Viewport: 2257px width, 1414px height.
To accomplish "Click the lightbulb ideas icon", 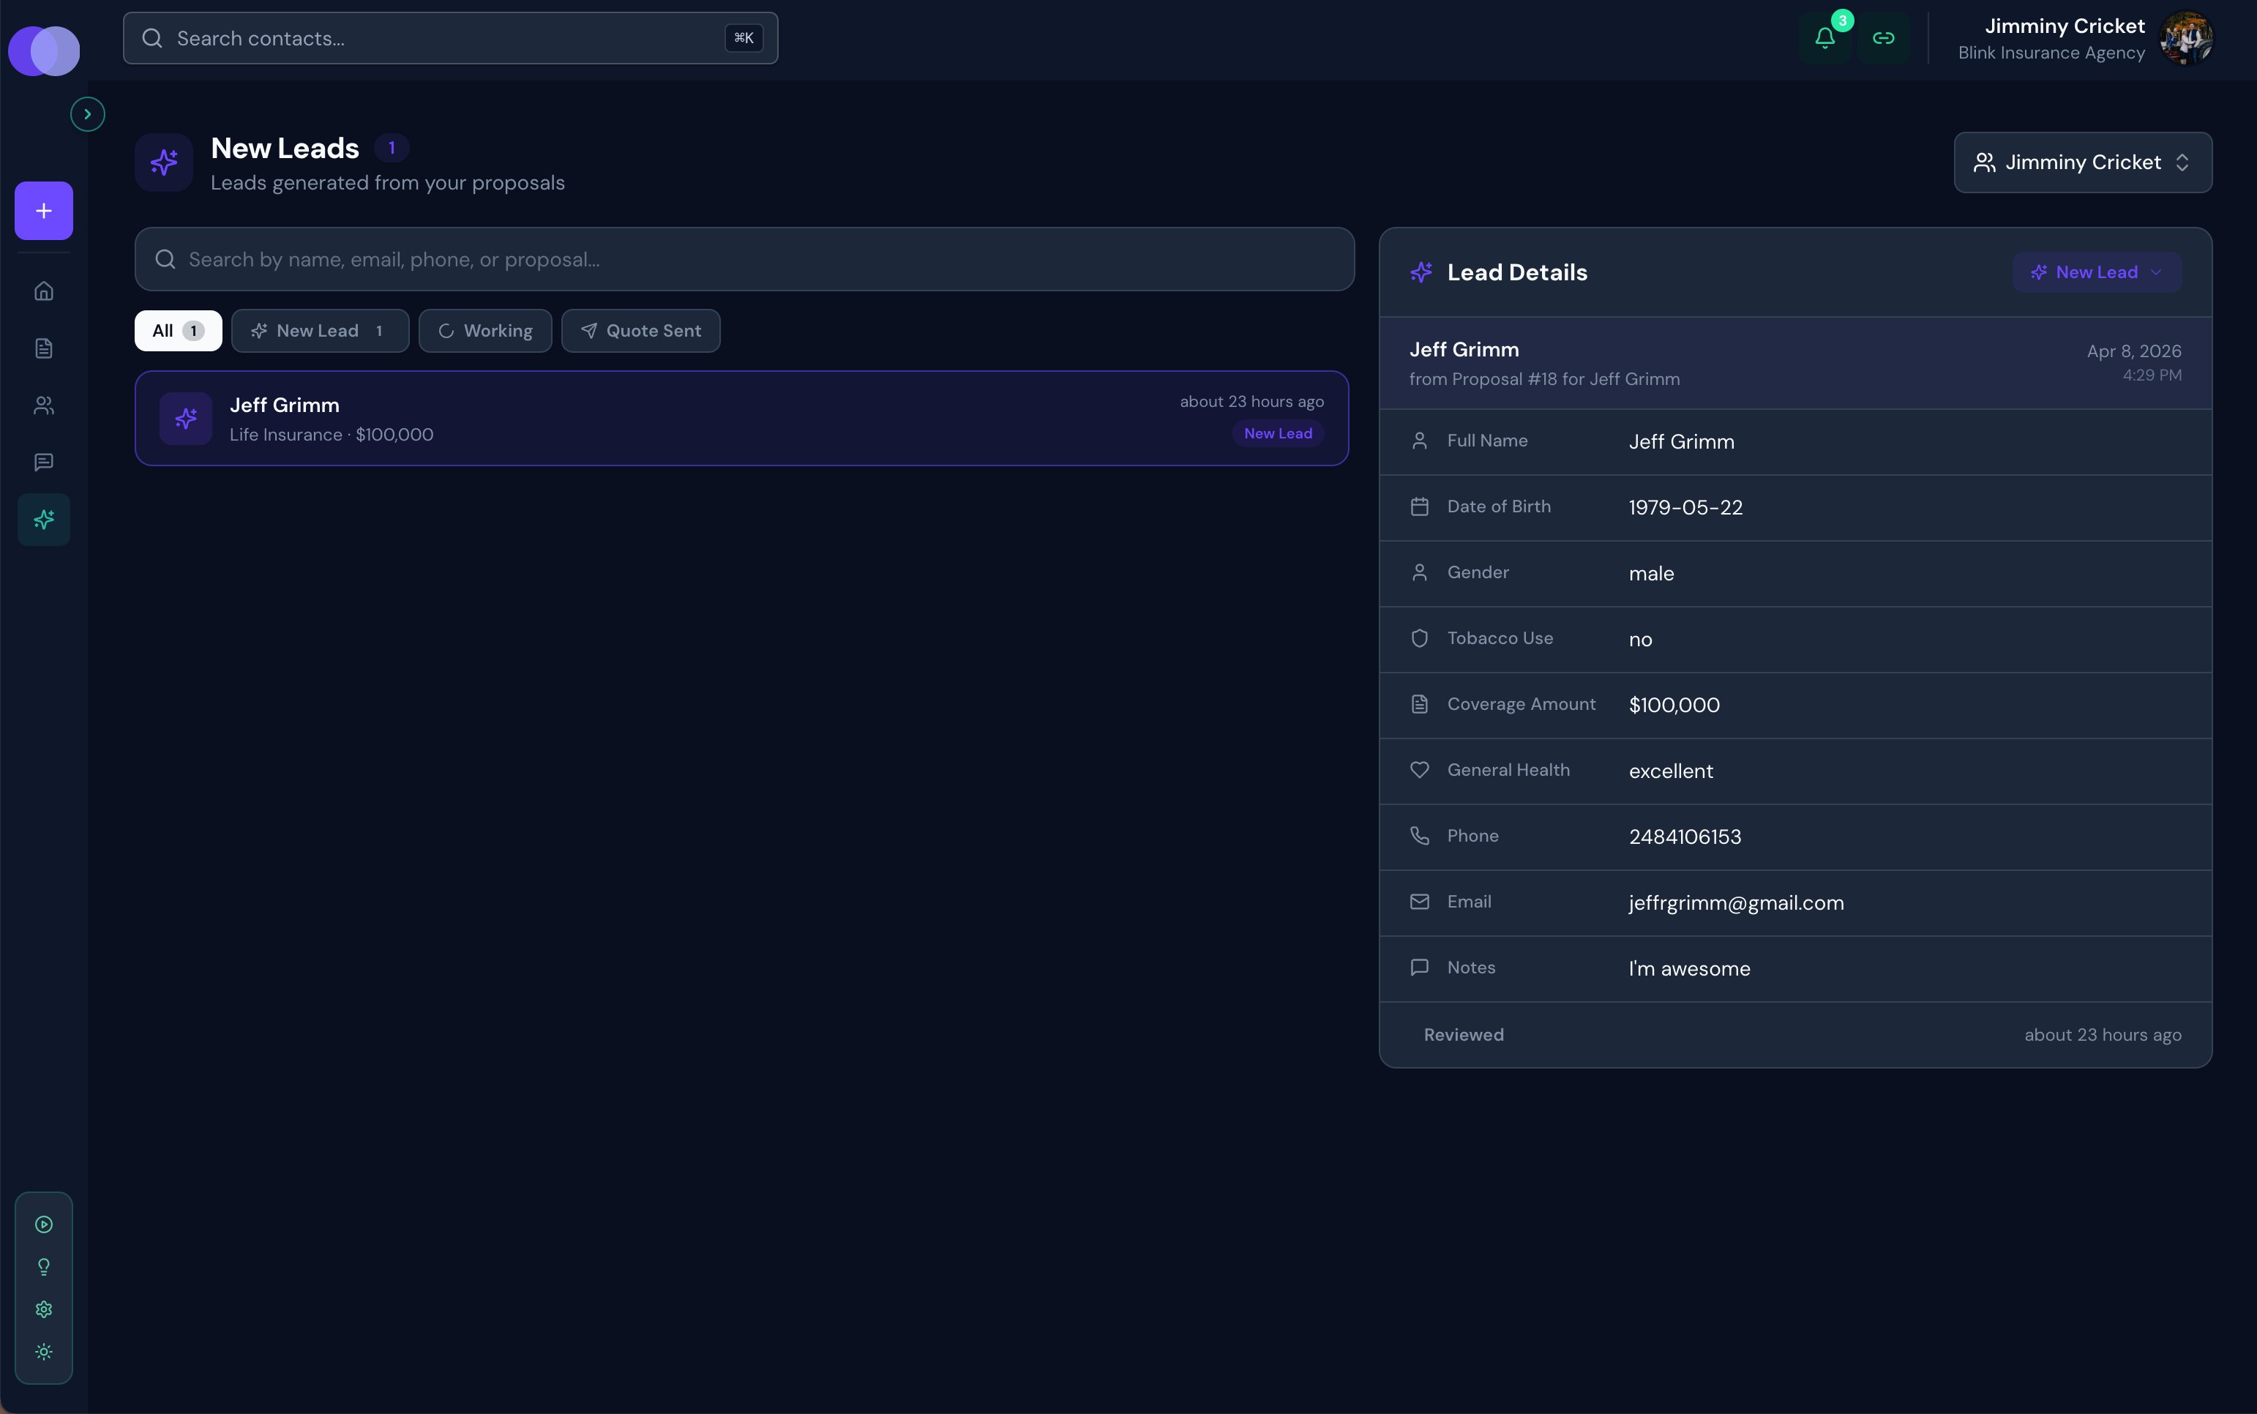I will tap(44, 1267).
